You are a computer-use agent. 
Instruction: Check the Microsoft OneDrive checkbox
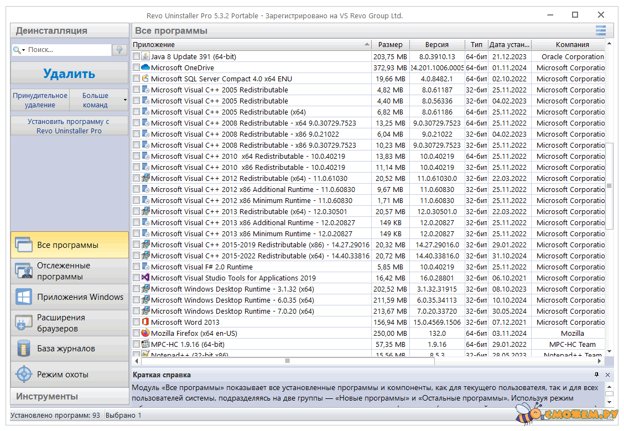click(x=137, y=67)
